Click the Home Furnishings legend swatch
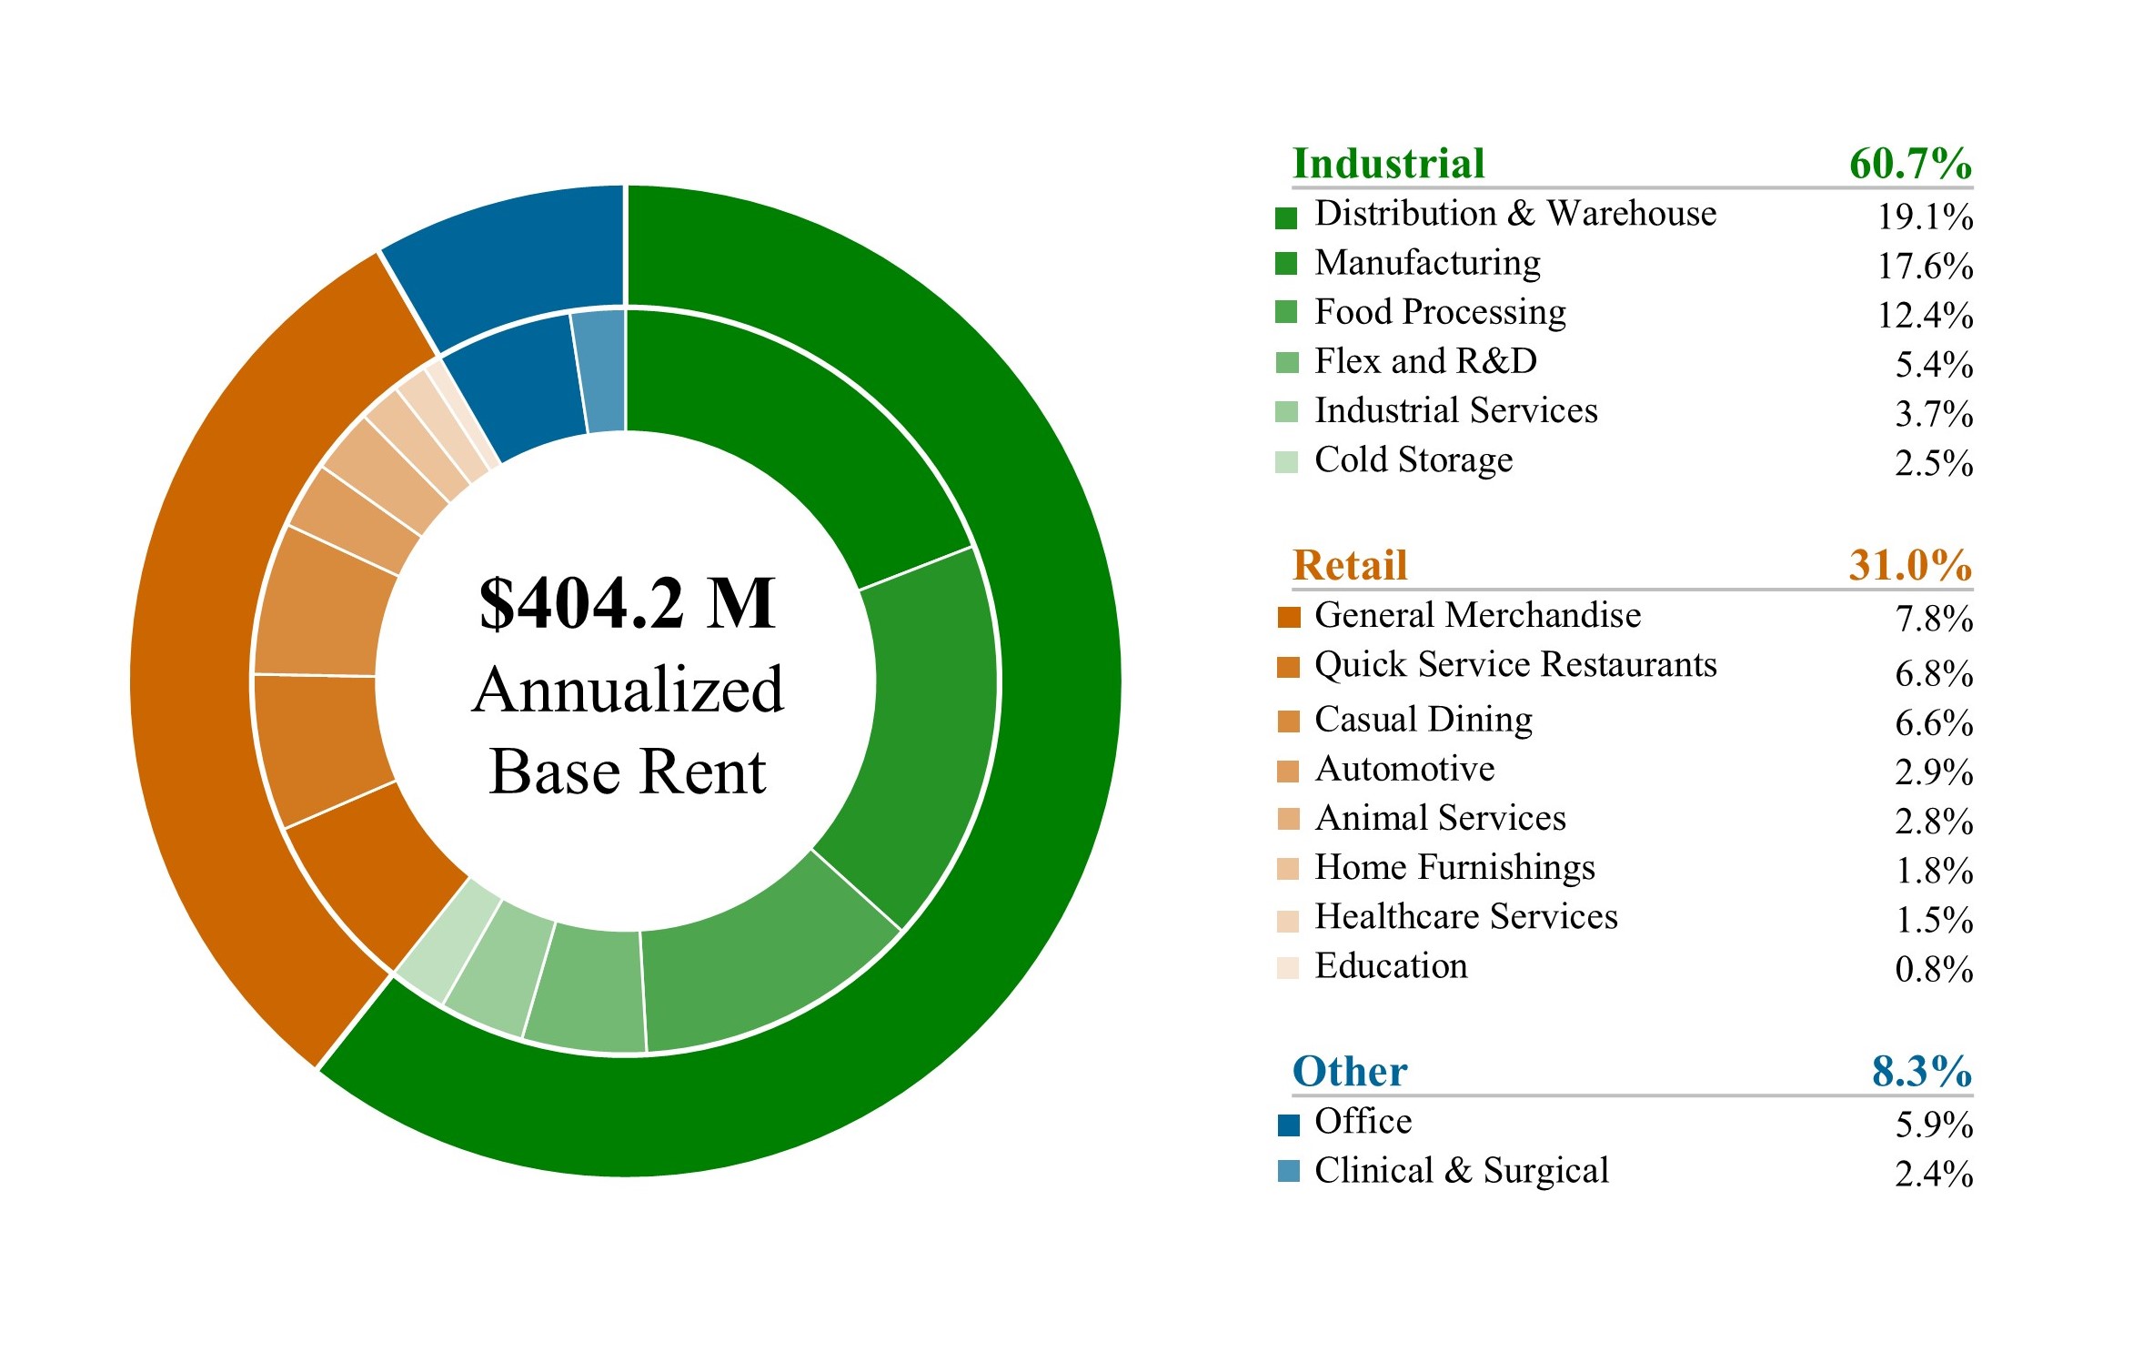Image resolution: width=2153 pixels, height=1362 pixels. pyautogui.click(x=1288, y=869)
